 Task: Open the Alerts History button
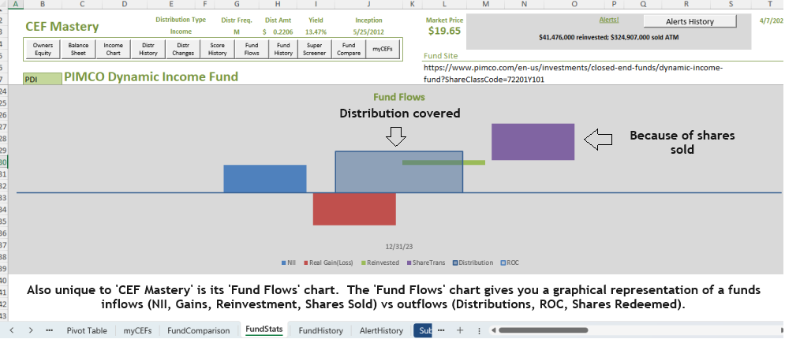coord(690,21)
